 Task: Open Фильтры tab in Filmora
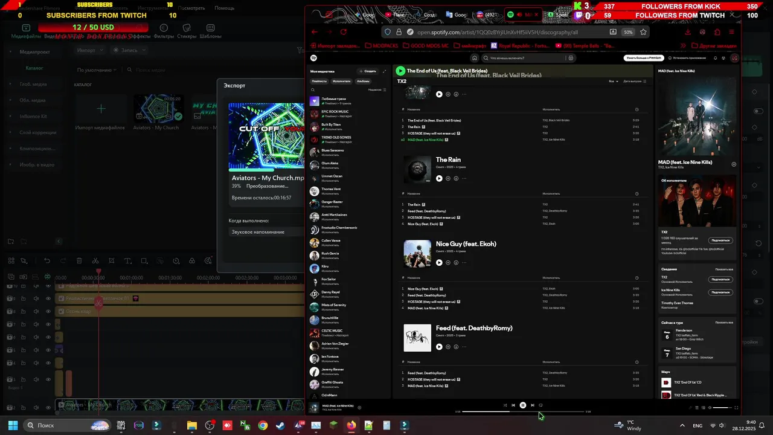(164, 32)
